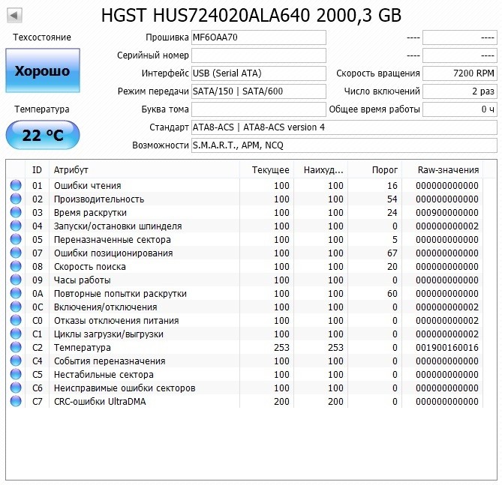Click status circle for Ошибки чтения row
The width and height of the screenshot is (502, 485).
tap(16, 185)
